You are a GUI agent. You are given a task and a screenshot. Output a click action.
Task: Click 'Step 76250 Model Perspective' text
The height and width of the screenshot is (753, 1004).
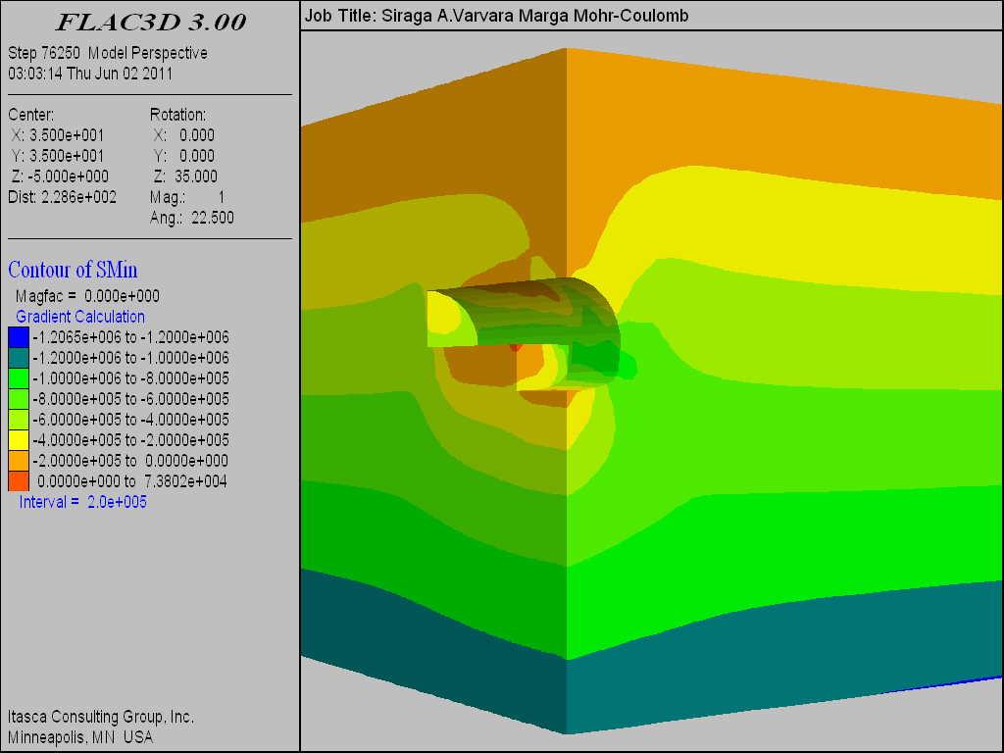click(108, 53)
